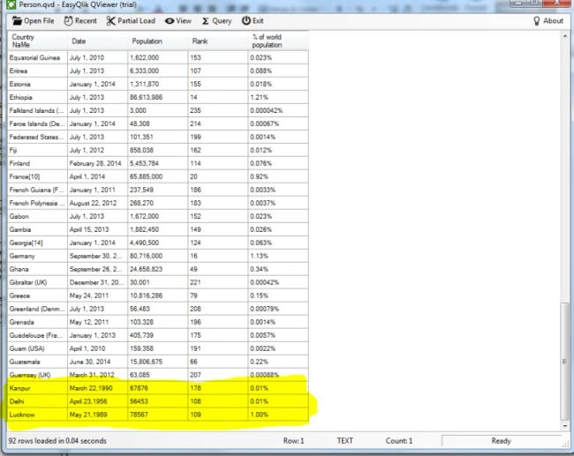Screen dimensions: 574x456
Task: Select the Eritrea country cell
Action: pos(37,71)
